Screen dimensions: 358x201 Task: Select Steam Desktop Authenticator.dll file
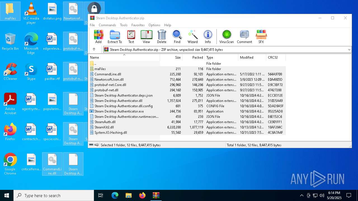[x=187, y=101]
